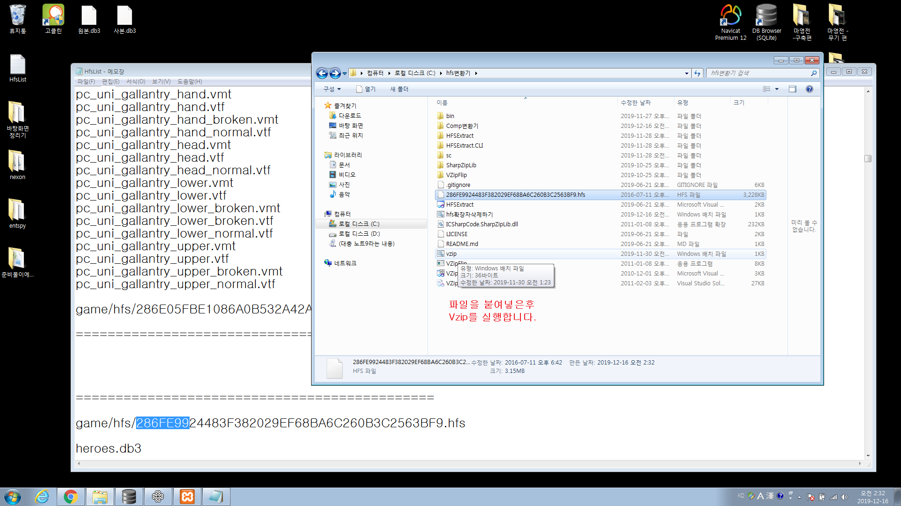
Task: Open the view options dropdown arrow
Action: [x=777, y=89]
